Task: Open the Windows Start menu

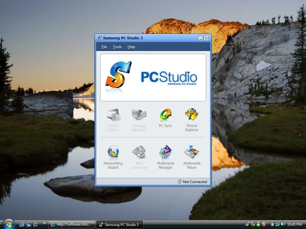Action: click(x=9, y=224)
